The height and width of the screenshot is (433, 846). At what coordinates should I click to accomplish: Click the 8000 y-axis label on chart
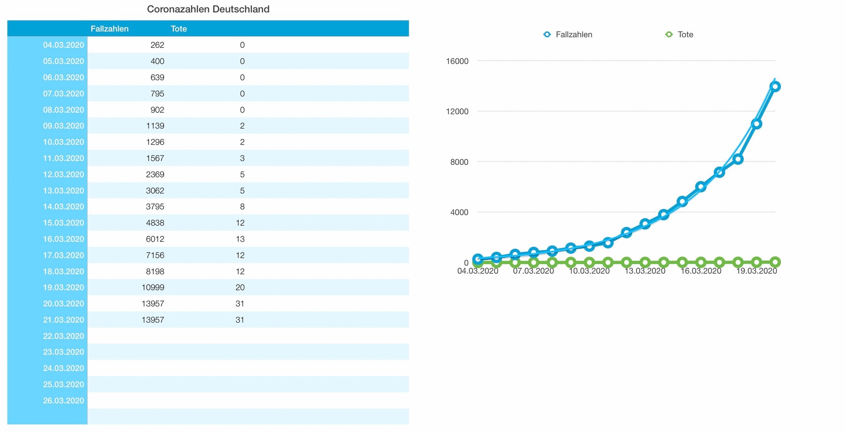point(459,162)
